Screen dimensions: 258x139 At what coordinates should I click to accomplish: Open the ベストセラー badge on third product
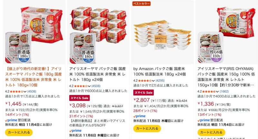point(141,4)
